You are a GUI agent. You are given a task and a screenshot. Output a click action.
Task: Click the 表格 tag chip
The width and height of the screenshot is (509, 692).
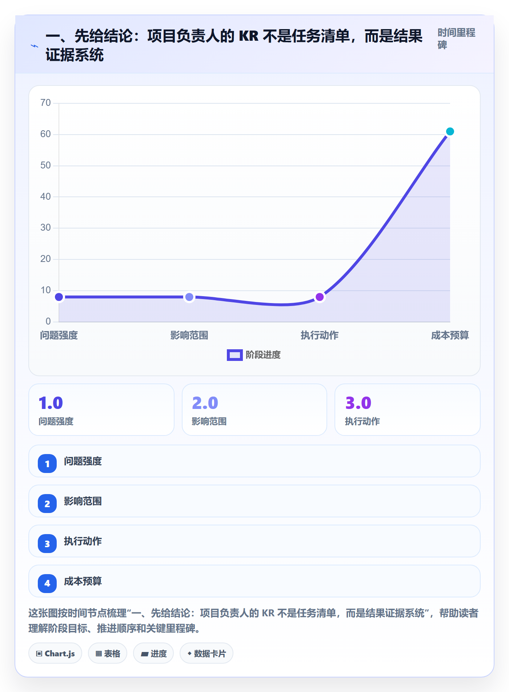[108, 653]
